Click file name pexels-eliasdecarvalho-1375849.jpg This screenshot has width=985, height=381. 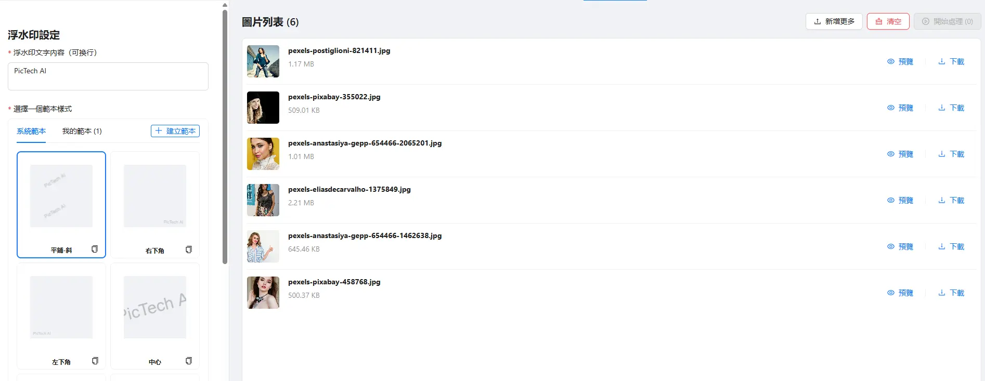click(349, 189)
